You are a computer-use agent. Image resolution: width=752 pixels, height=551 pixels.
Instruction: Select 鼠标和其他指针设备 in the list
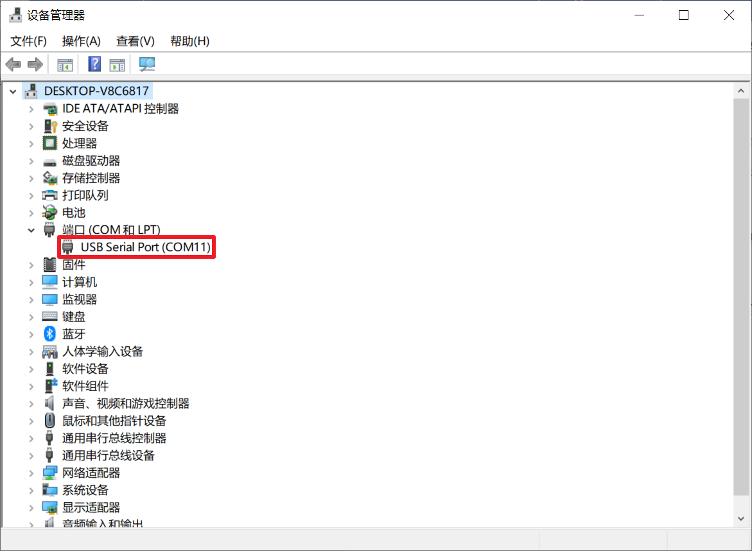coord(114,421)
